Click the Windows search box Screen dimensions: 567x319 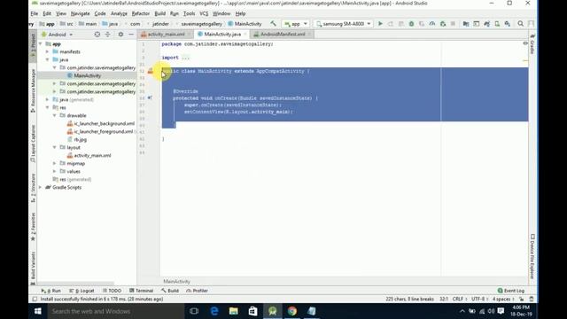coord(116,311)
